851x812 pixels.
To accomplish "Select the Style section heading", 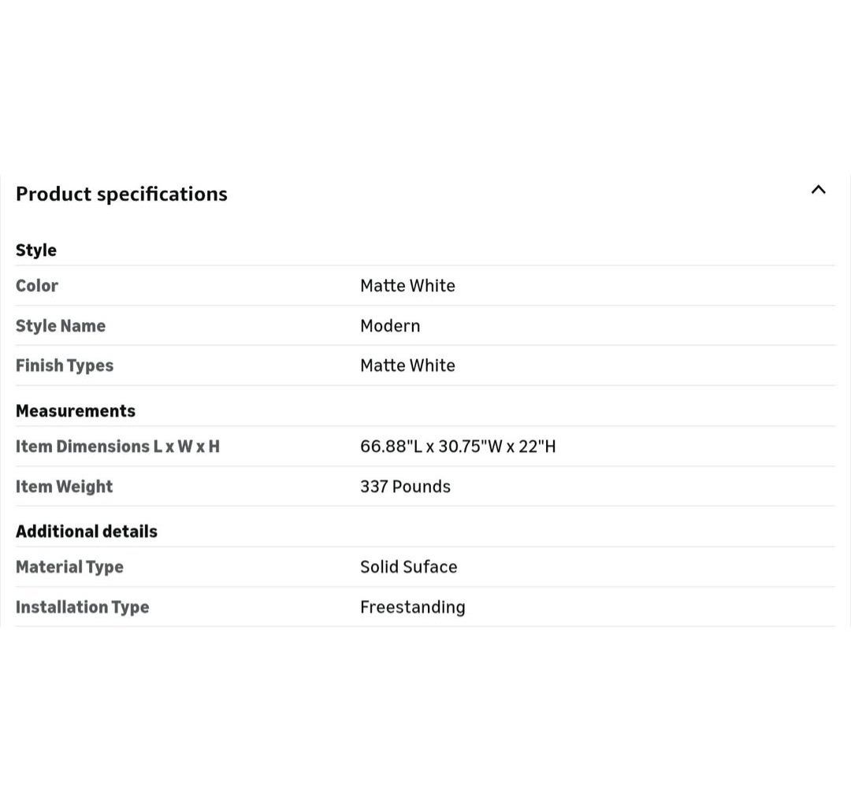I will point(36,250).
